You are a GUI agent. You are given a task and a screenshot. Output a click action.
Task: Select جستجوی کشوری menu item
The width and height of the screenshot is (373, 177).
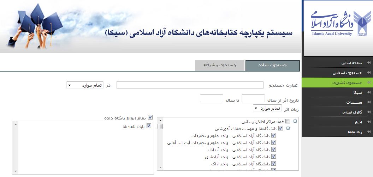pos(337,83)
